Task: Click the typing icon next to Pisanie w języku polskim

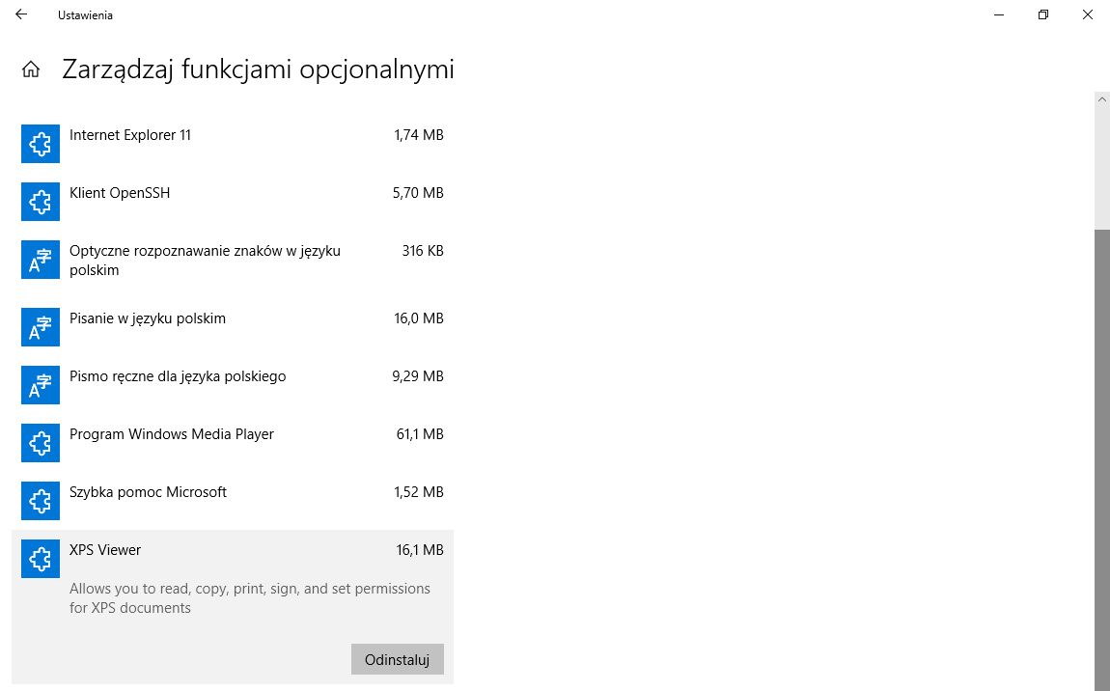Action: click(40, 326)
